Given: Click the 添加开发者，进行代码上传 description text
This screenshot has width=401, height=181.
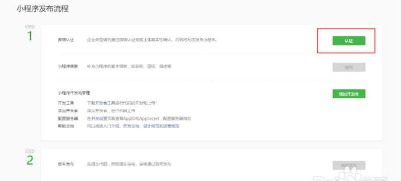Looking at the screenshot, I should click(111, 111).
